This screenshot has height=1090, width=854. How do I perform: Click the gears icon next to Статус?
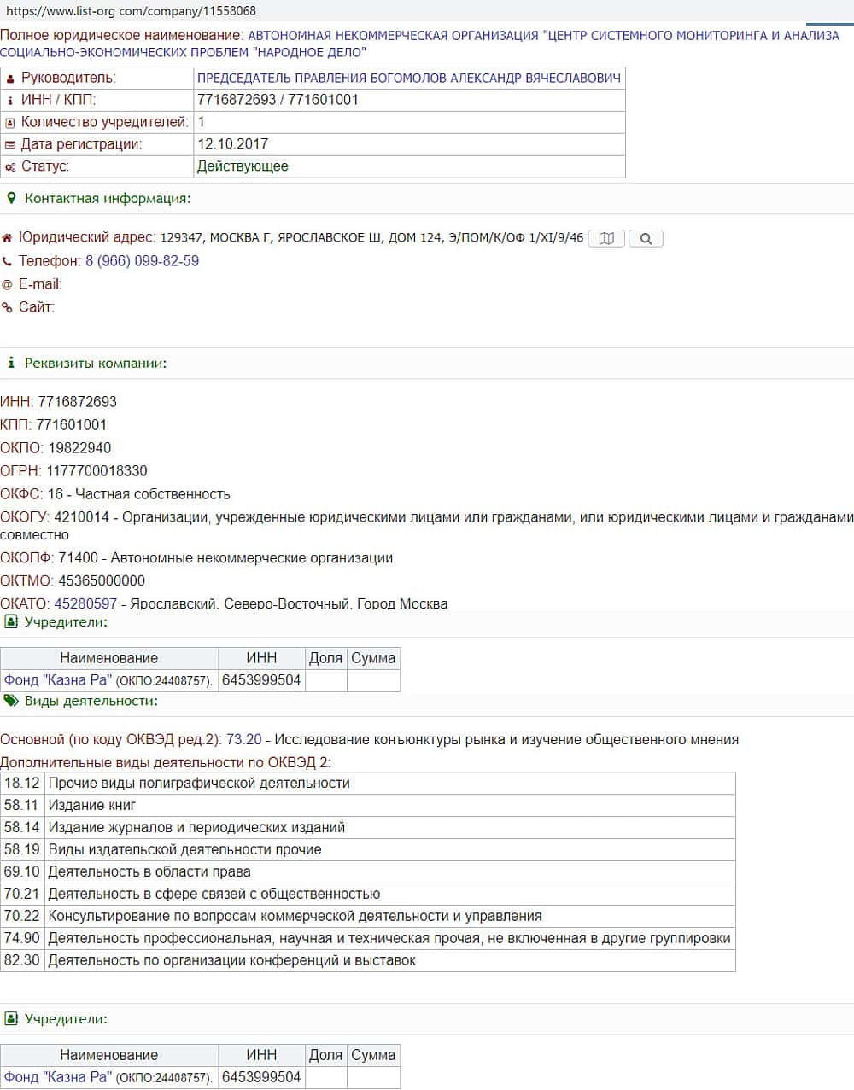pos(10,167)
